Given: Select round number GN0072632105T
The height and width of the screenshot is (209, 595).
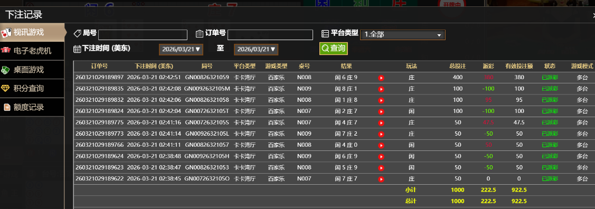Looking at the screenshot, I should (207, 111).
